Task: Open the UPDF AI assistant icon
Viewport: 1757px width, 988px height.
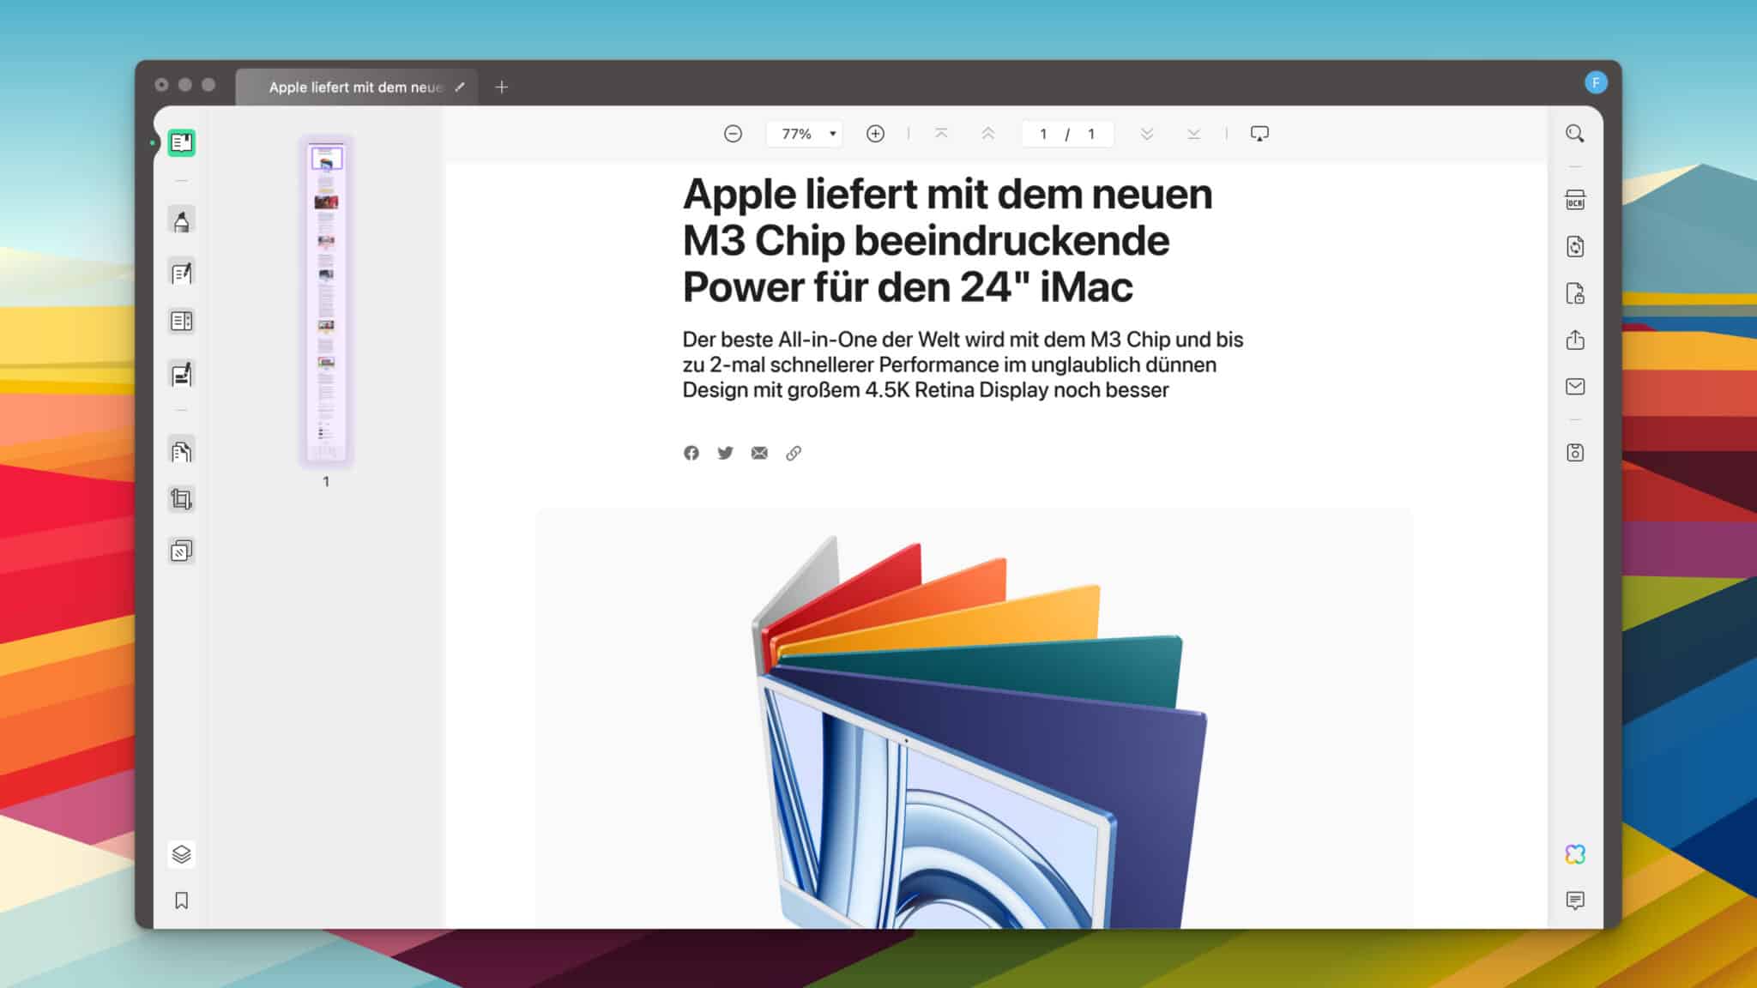Action: point(1574,854)
